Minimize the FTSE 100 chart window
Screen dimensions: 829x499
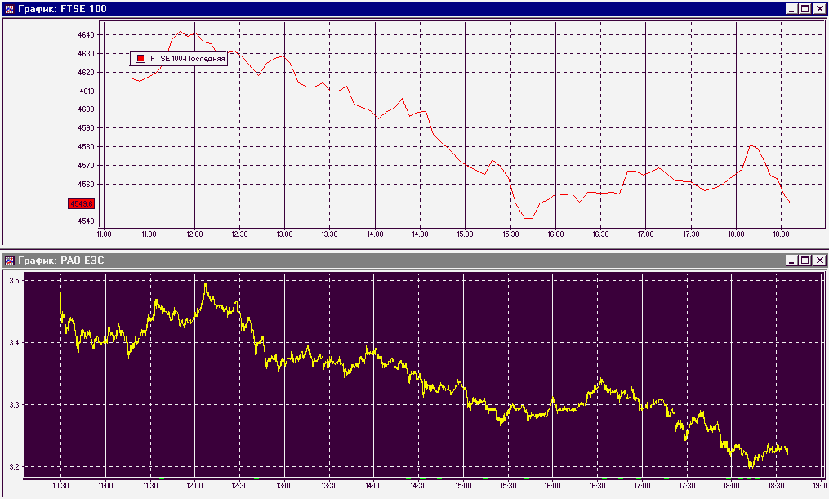click(791, 9)
